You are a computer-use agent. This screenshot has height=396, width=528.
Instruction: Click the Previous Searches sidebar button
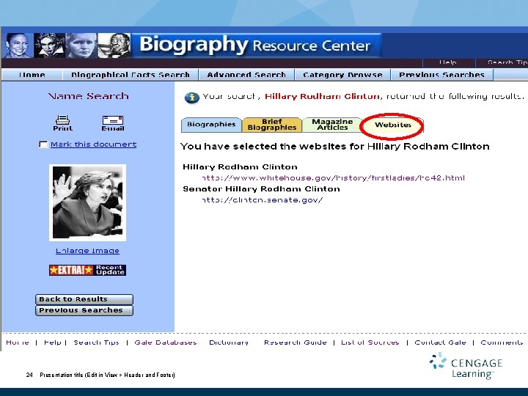click(x=84, y=310)
